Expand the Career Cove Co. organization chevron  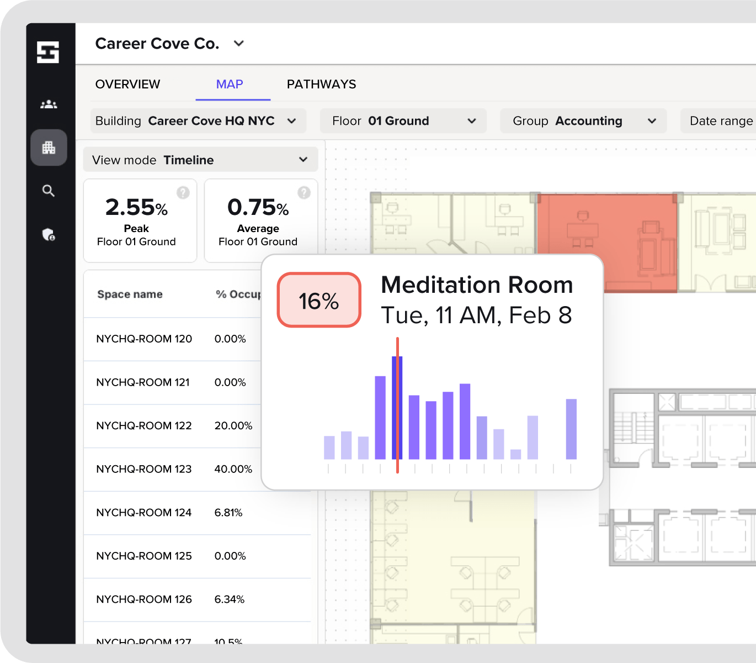tap(239, 44)
